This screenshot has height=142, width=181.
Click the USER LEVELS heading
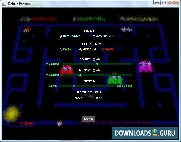pos(89,92)
